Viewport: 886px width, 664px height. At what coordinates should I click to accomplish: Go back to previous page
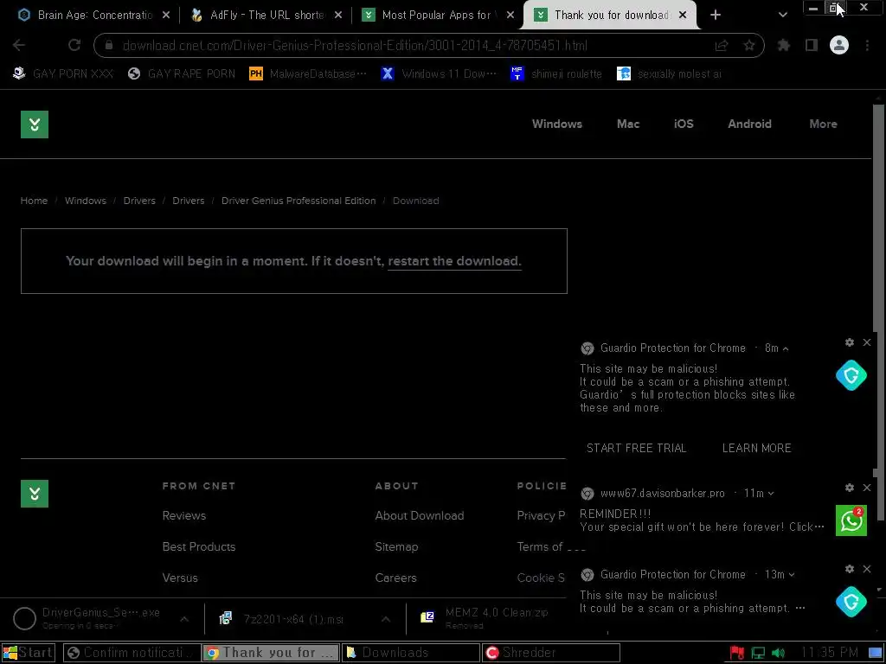click(19, 45)
